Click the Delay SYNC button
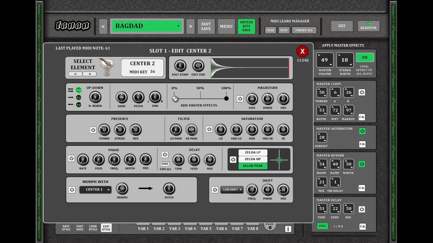This screenshot has width=433, height=243. [165, 164]
